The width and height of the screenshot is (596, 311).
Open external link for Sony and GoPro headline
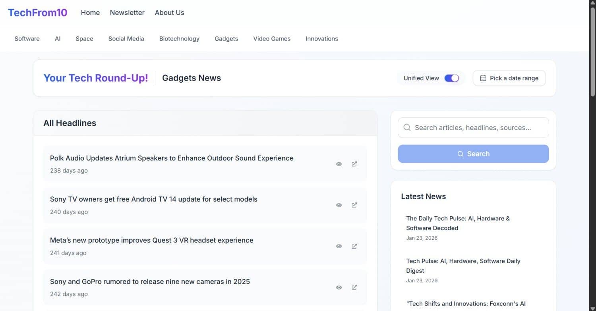tap(354, 288)
